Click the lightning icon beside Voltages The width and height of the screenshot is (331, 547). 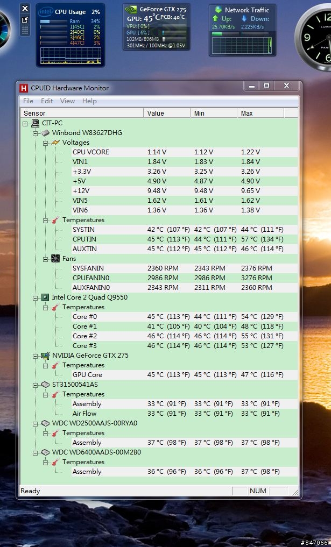55,143
